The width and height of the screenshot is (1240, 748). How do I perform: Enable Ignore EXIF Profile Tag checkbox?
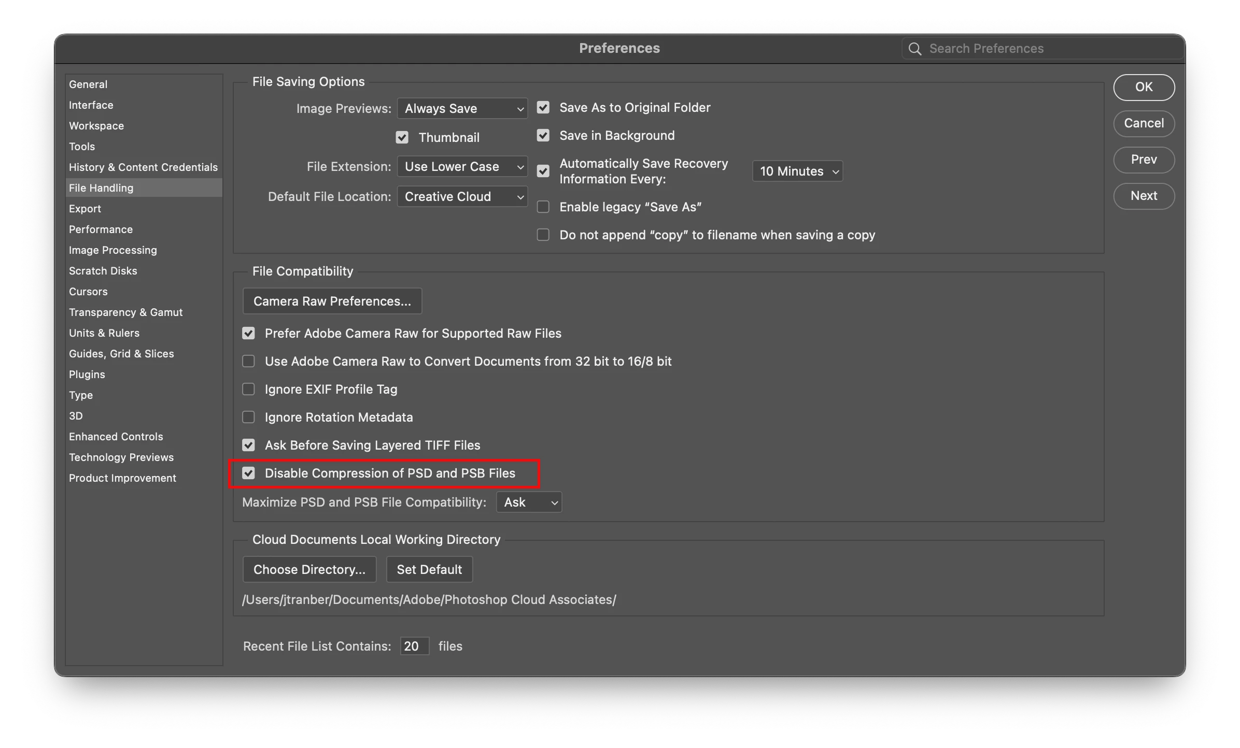(x=249, y=389)
